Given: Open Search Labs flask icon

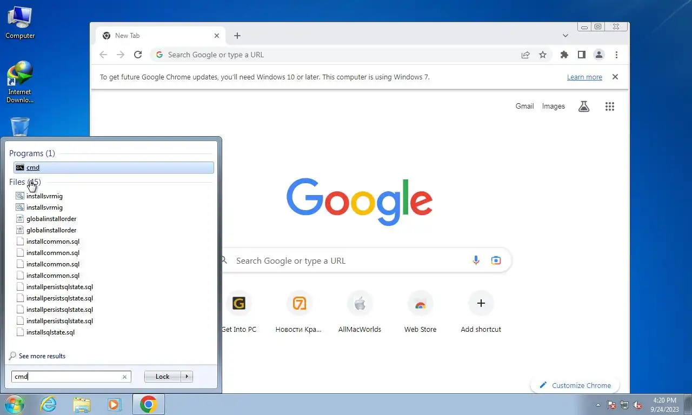Looking at the screenshot, I should (x=584, y=106).
